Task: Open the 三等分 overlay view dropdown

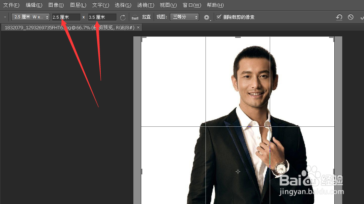Action: tap(184, 17)
